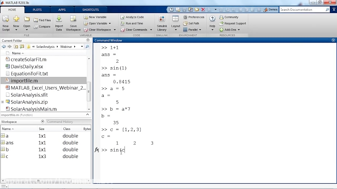Open the folder path history dropdown

coord(82,46)
